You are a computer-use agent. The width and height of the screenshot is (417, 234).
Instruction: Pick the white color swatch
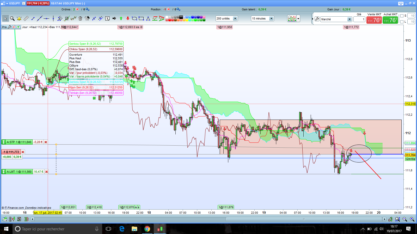tap(167, 17)
